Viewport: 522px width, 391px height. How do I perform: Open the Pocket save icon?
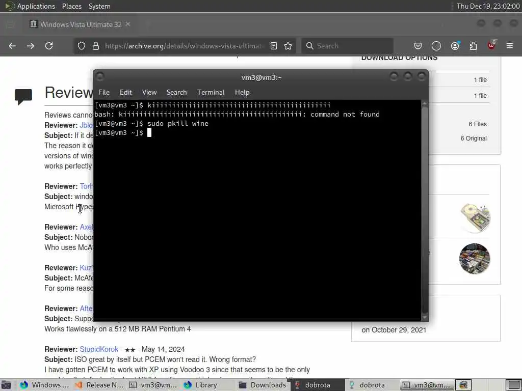418,46
